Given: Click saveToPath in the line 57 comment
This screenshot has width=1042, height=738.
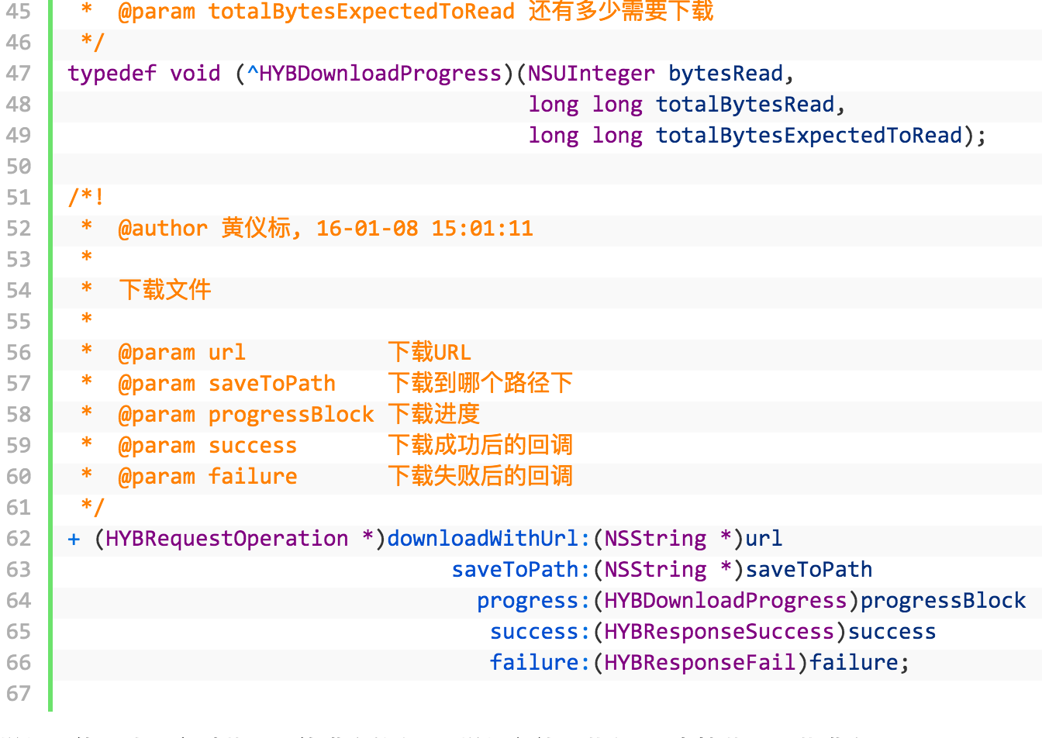Looking at the screenshot, I should coord(271,384).
